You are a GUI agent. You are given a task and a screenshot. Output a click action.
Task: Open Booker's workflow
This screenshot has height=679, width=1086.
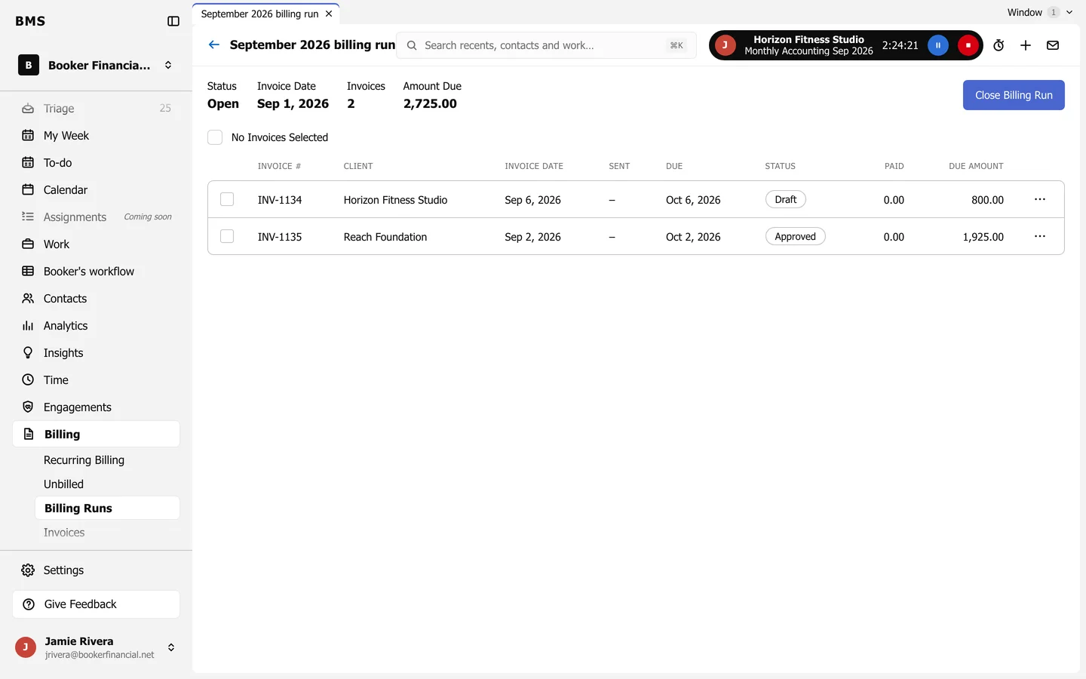(97, 272)
